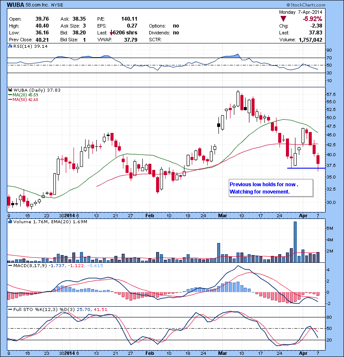Click the Prev Close value 40.21
Image resolution: width=344 pixels, height=357 pixels.
42,40
